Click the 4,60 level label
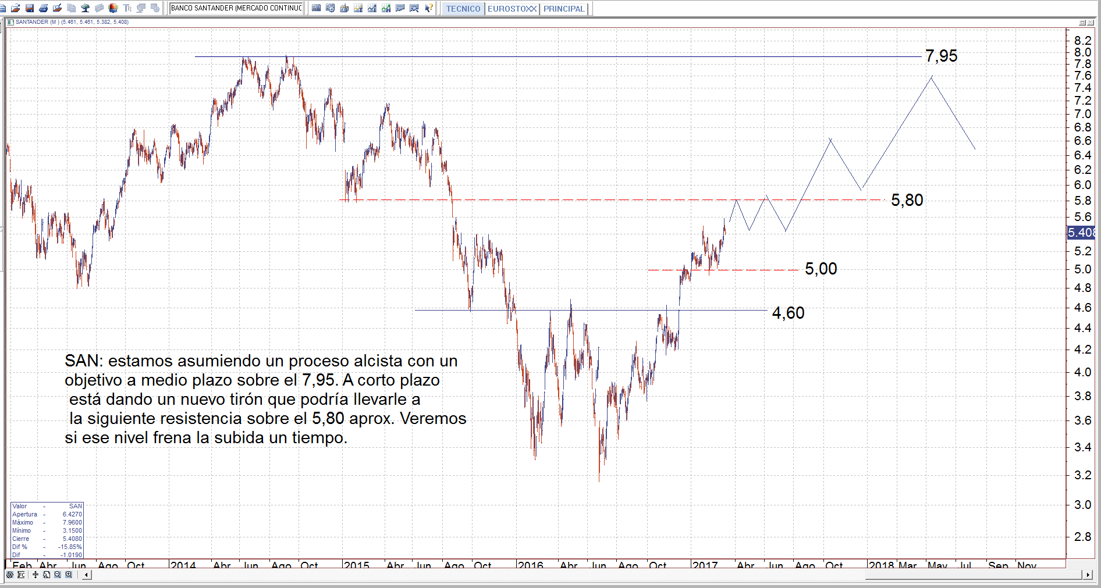Image resolution: width=1101 pixels, height=588 pixels. [789, 313]
